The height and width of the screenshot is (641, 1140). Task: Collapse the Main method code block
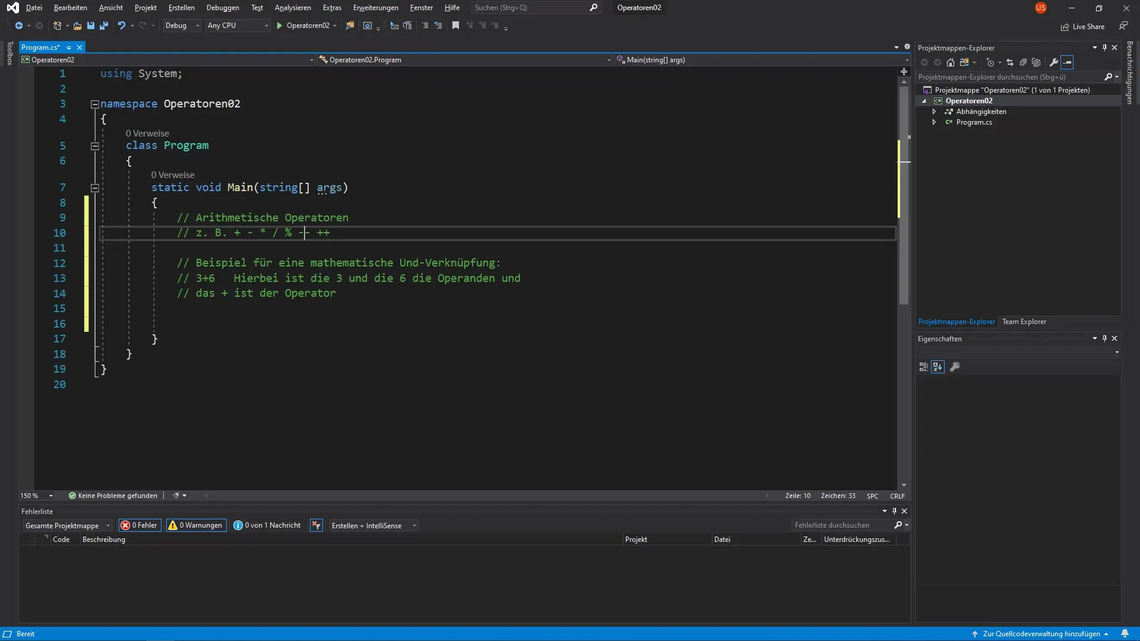[94, 188]
